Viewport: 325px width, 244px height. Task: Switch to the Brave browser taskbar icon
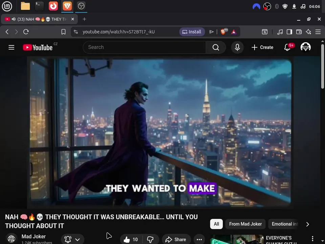click(67, 6)
